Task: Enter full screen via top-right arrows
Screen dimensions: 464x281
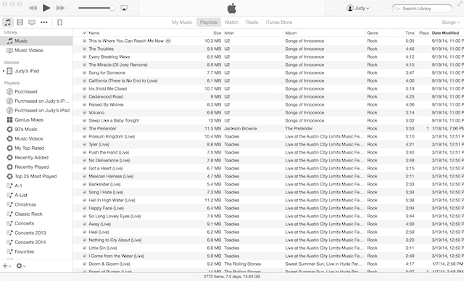Action: [x=460, y=4]
